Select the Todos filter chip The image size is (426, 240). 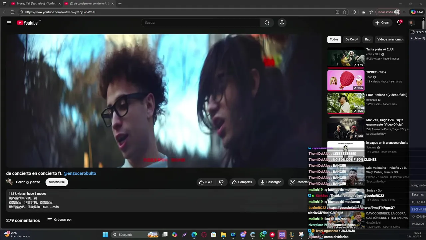point(334,39)
